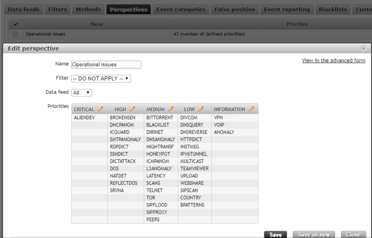Image resolution: width=372 pixels, height=238 pixels.
Task: Expand the Data feed dropdown
Action: (82, 92)
